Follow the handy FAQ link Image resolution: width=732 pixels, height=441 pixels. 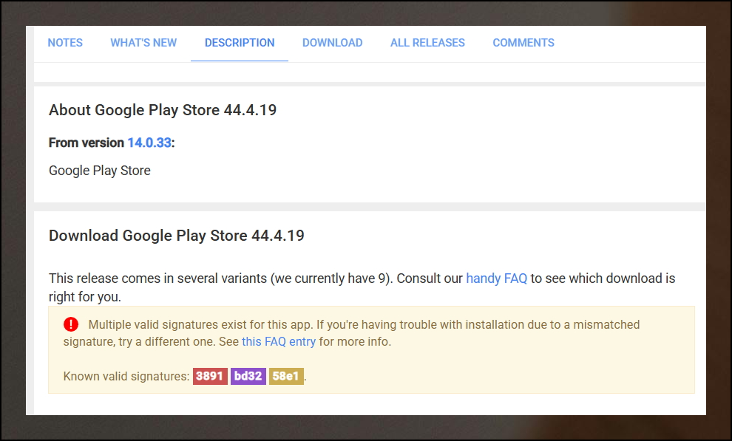tap(496, 278)
